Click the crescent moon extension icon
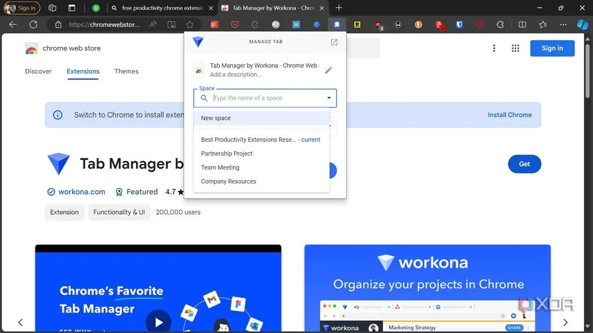Image resolution: width=593 pixels, height=333 pixels. click(255, 24)
